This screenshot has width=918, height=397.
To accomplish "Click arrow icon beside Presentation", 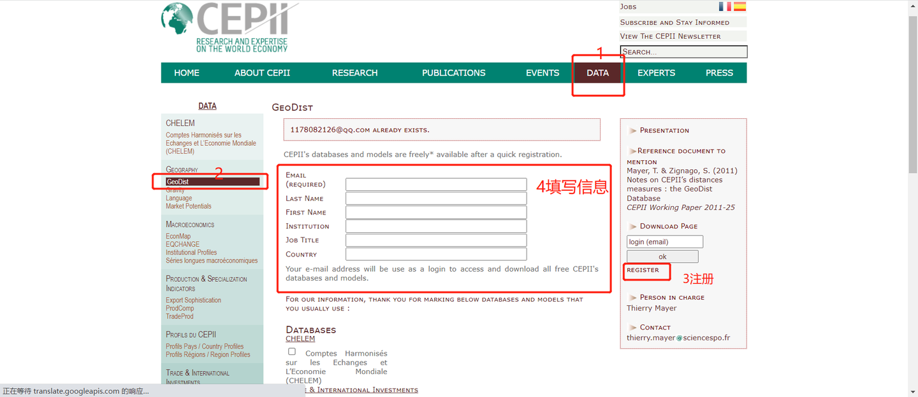I will point(632,130).
